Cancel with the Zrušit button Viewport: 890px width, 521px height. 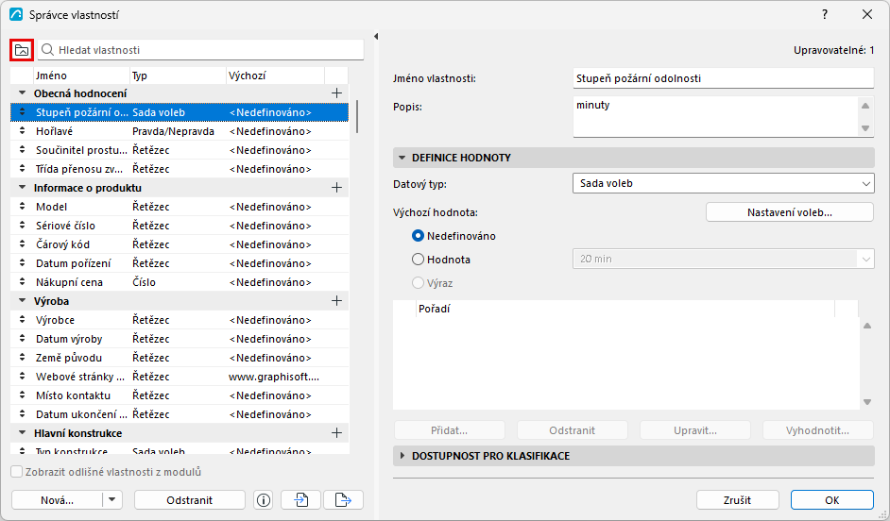coord(737,500)
